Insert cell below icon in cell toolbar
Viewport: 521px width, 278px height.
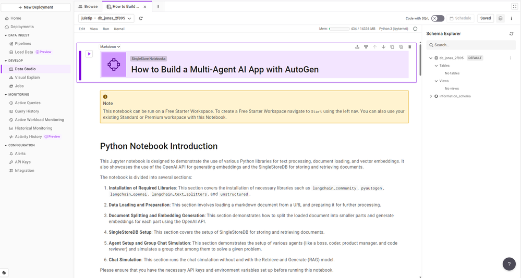366,47
